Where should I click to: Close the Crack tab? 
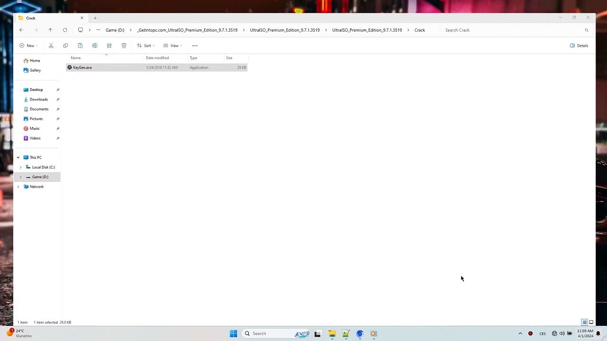point(82,18)
